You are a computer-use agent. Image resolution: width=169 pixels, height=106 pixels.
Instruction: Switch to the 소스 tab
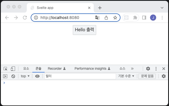(x=122, y=69)
